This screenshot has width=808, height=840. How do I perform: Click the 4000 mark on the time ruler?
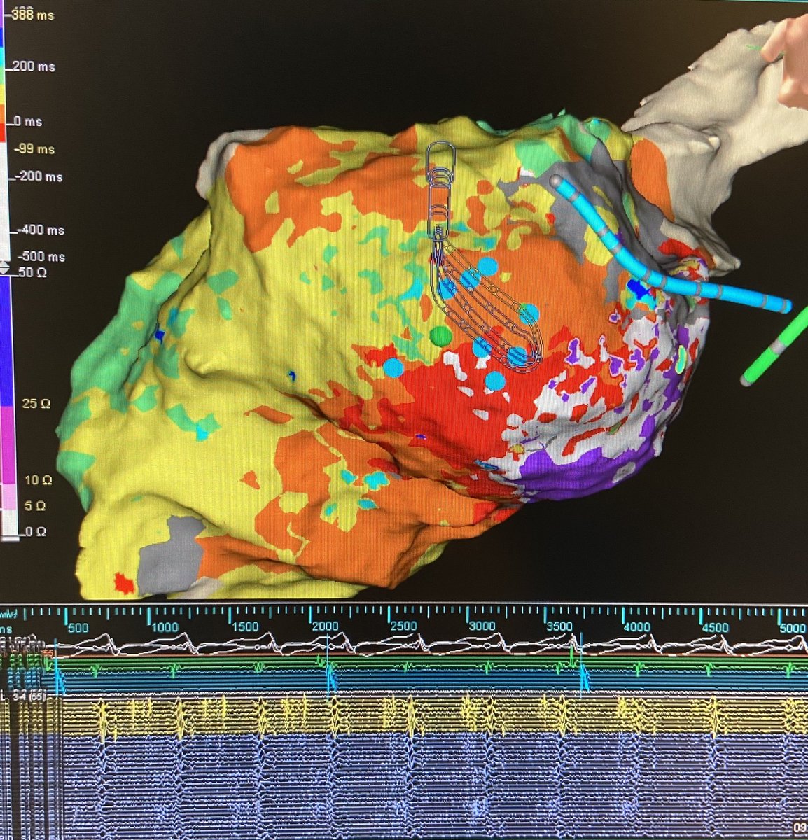(x=637, y=627)
